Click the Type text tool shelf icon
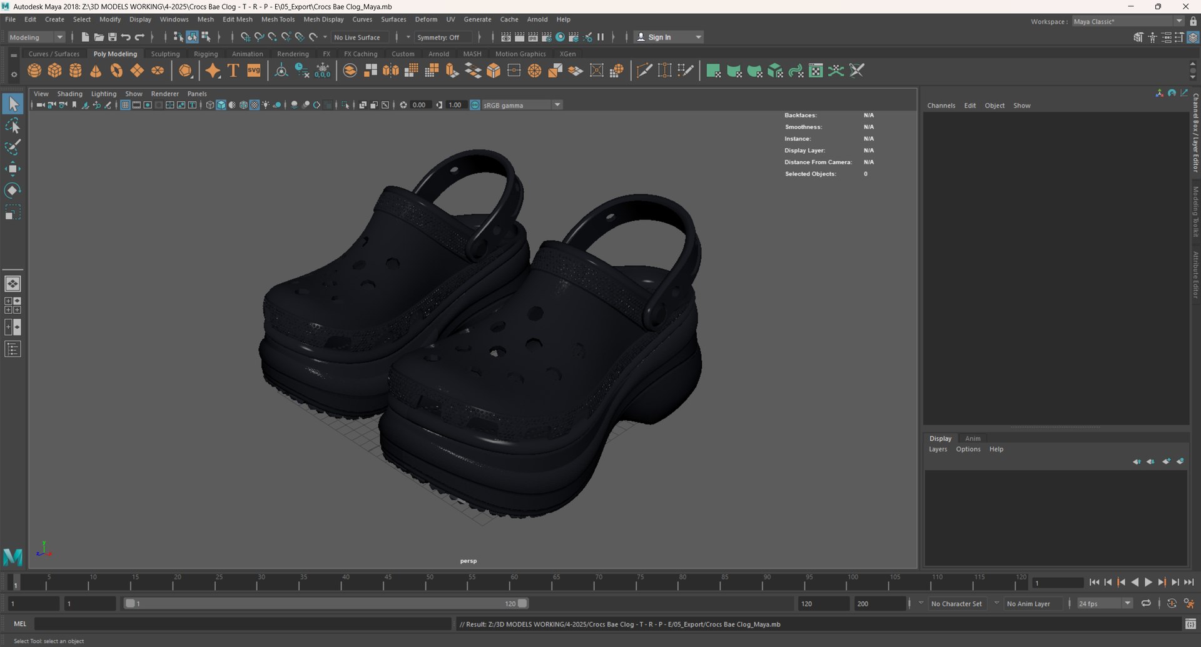Screen dimensions: 1201x647 233,71
